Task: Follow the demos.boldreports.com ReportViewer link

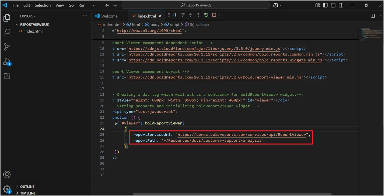Action: [242, 135]
